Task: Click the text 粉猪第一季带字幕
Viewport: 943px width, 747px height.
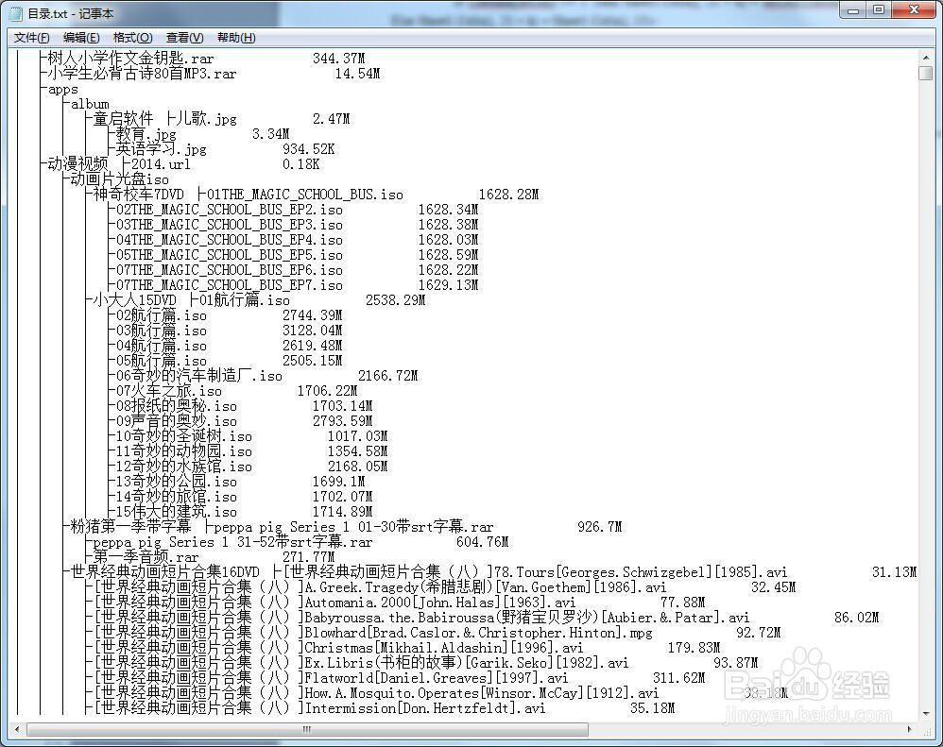Action: 130,526
